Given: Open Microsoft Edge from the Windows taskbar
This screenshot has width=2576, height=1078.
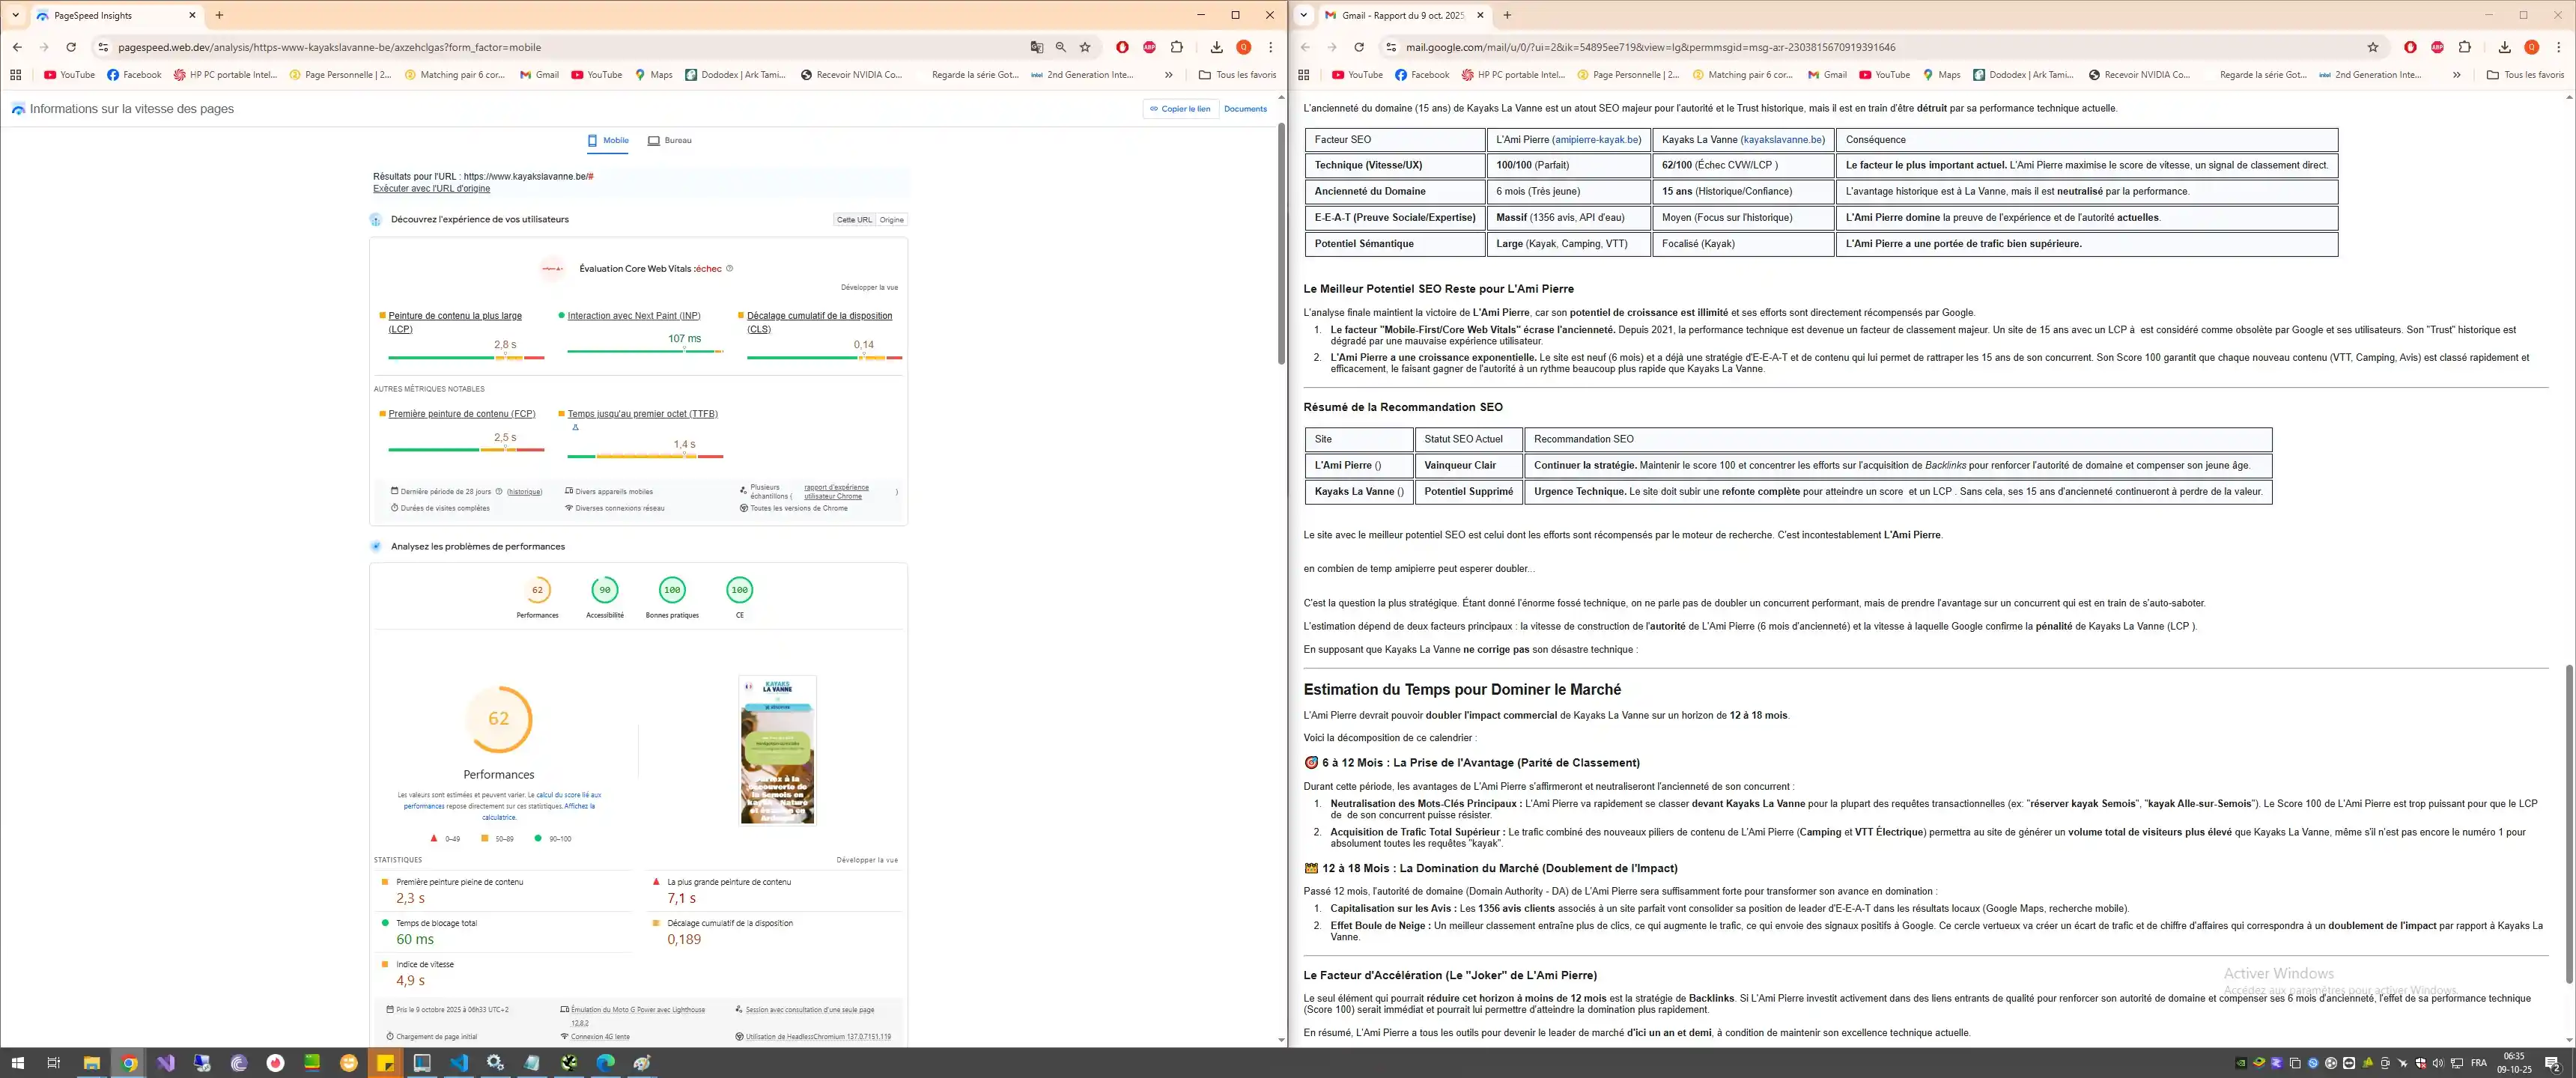Looking at the screenshot, I should 606,1063.
